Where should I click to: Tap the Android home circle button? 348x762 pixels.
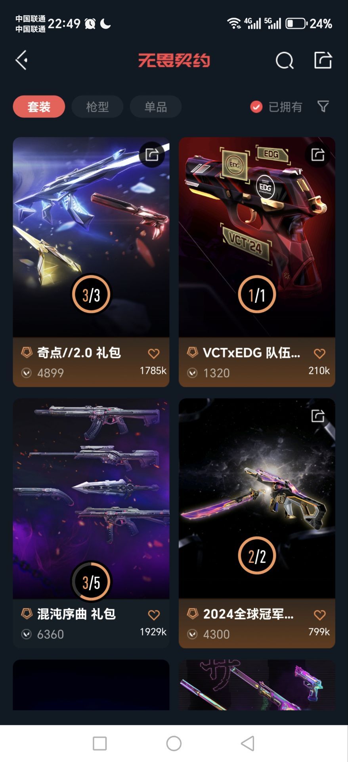click(174, 743)
